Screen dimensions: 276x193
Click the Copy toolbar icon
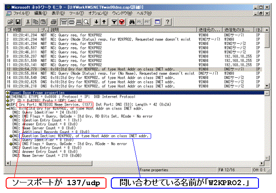(35, 22)
